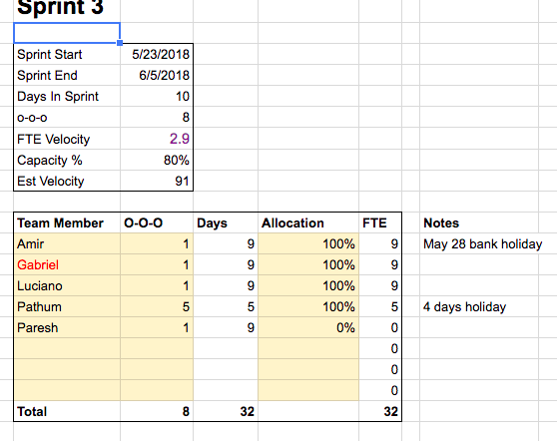The height and width of the screenshot is (441, 557).
Task: Click the first empty team member row below Paresh
Action: (x=67, y=348)
